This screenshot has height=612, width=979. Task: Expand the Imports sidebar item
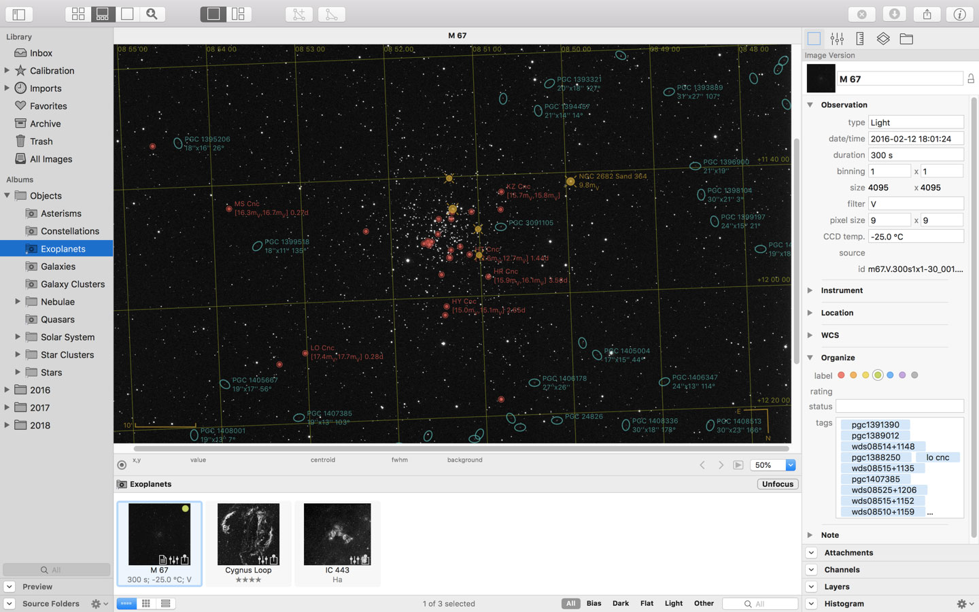click(x=7, y=88)
